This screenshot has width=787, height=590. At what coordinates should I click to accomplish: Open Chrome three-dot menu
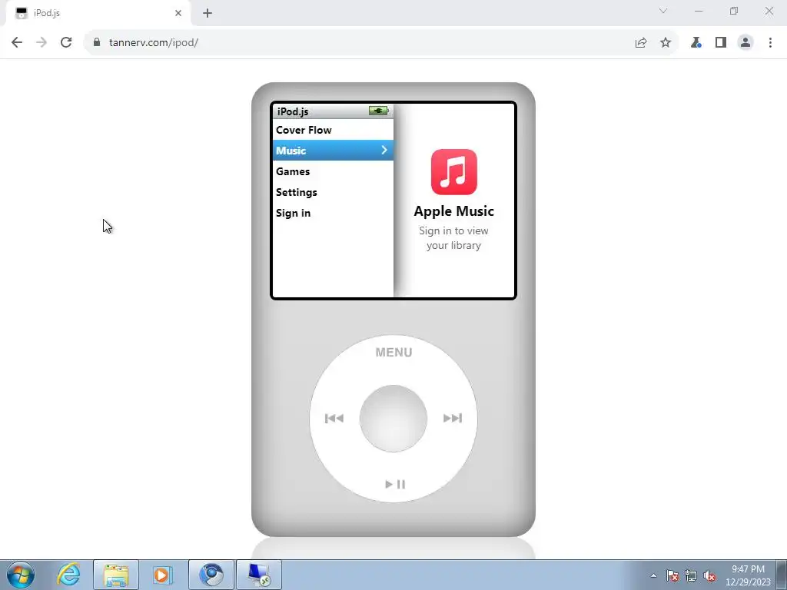[x=770, y=43]
